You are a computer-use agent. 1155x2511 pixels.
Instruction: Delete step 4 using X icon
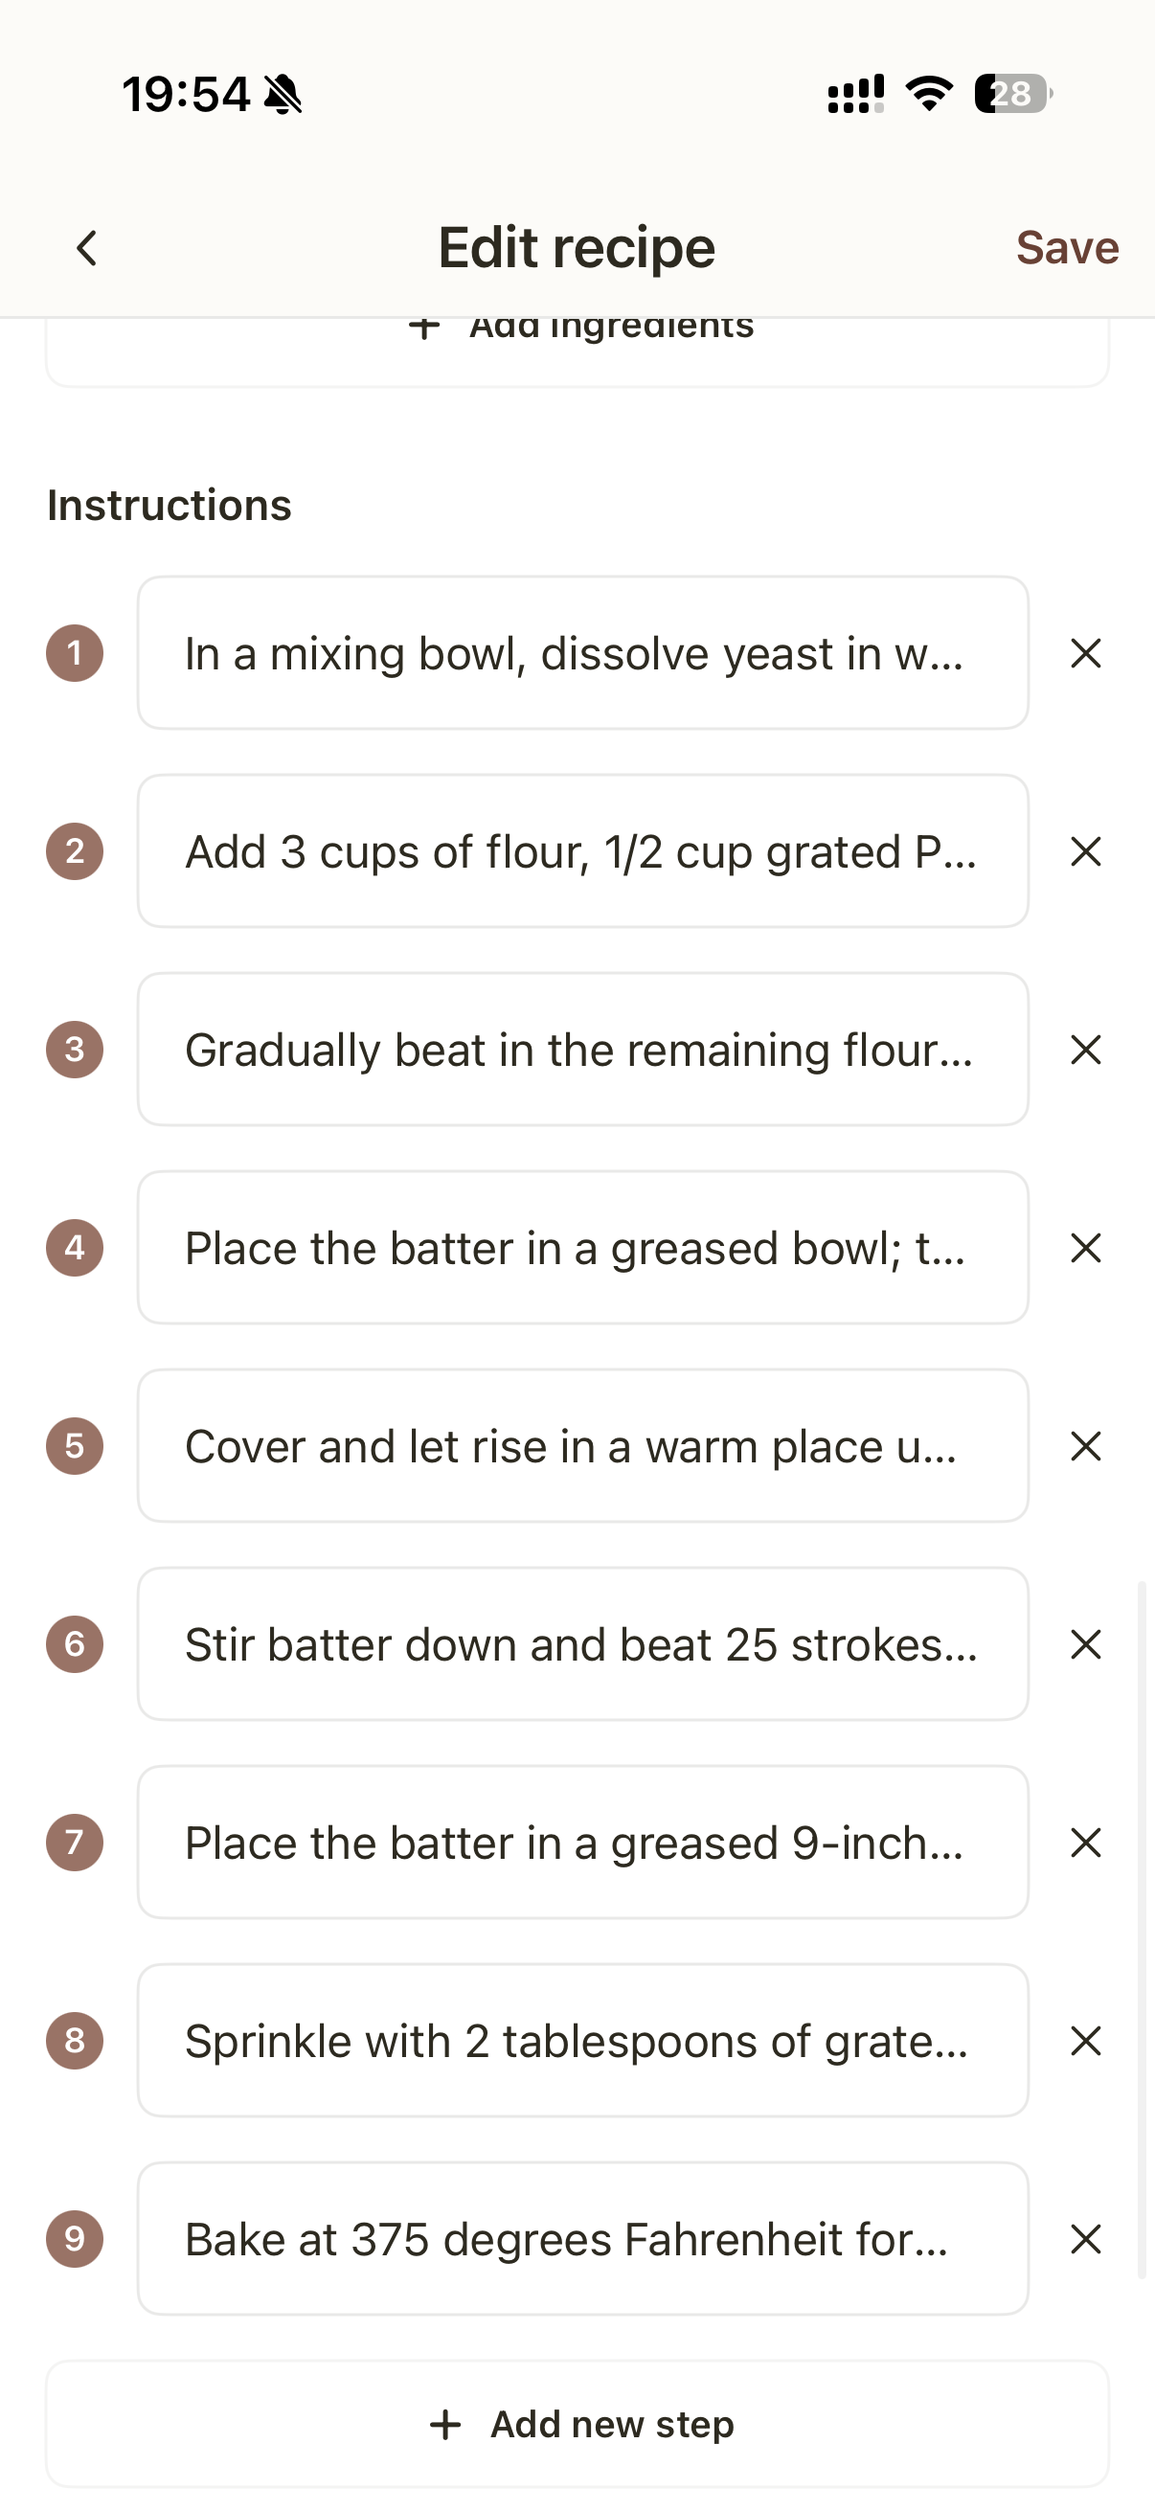pyautogui.click(x=1085, y=1248)
